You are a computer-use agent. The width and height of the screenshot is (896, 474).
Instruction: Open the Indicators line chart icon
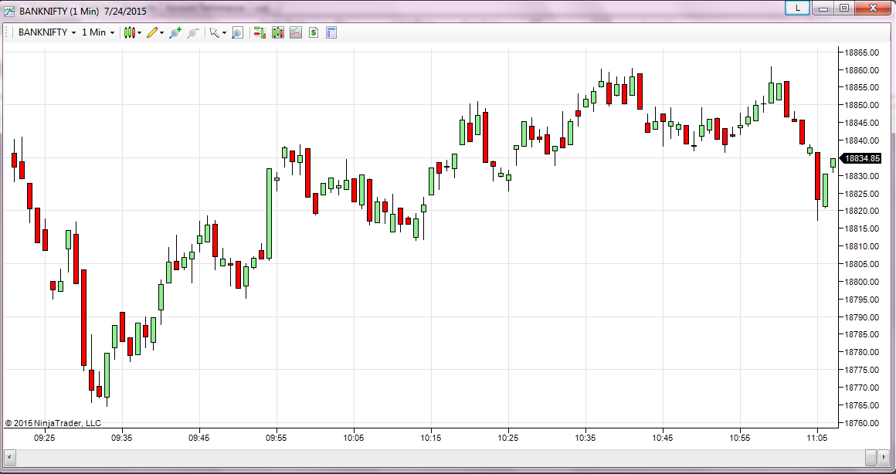coord(295,32)
